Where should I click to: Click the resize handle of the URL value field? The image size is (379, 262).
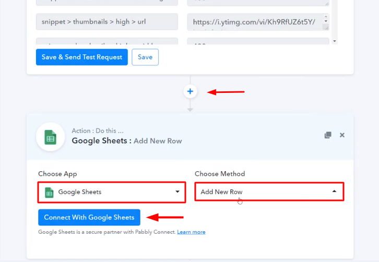tap(327, 28)
